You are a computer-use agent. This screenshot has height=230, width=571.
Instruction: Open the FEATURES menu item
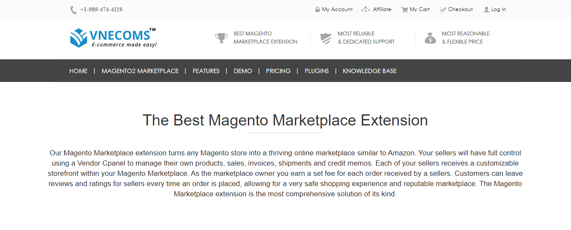pyautogui.click(x=206, y=71)
